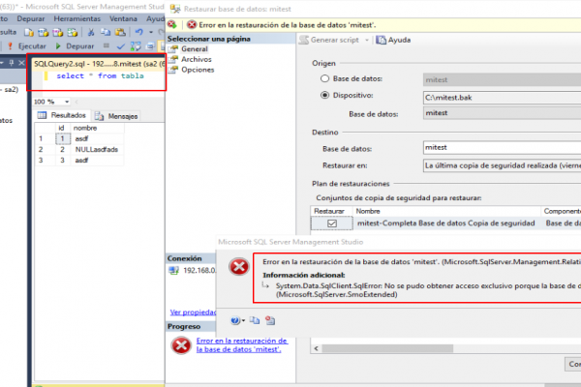Click the SqlError additional information message
Screen dimensions: 581x387
428,290
